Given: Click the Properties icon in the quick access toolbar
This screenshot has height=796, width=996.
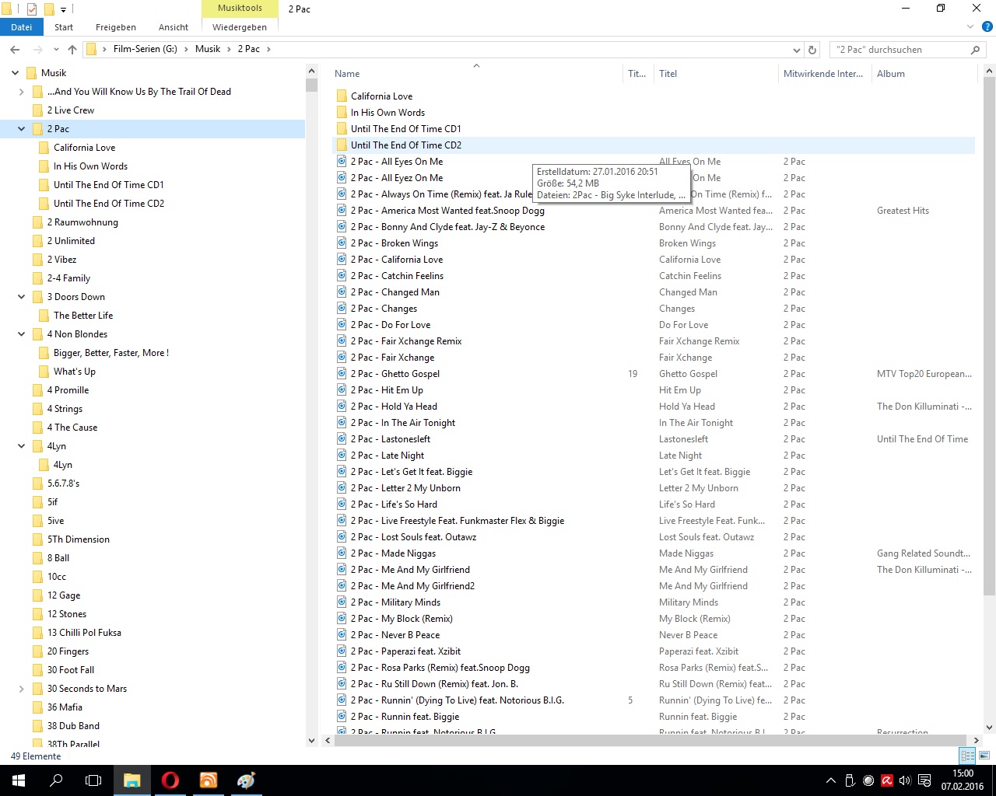Looking at the screenshot, I should pyautogui.click(x=32, y=9).
